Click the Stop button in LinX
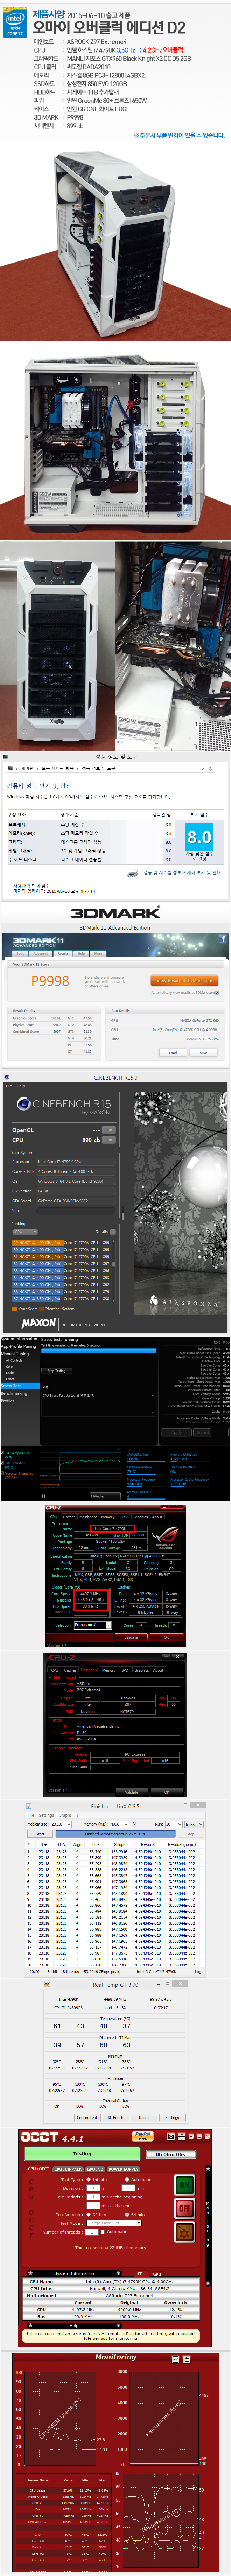231x2576 pixels. click(x=190, y=1834)
